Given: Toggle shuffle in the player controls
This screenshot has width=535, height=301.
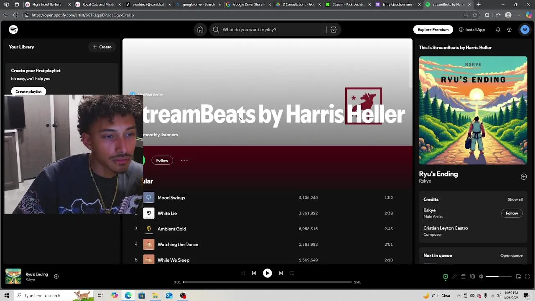Looking at the screenshot, I should pos(243,273).
